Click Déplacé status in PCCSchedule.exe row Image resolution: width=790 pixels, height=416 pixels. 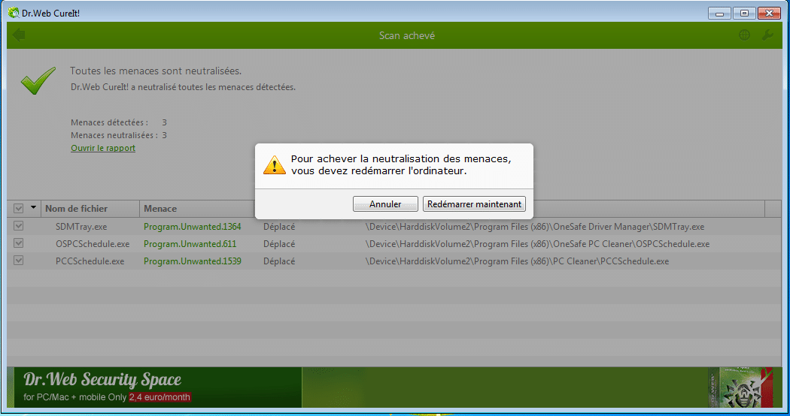coord(279,261)
